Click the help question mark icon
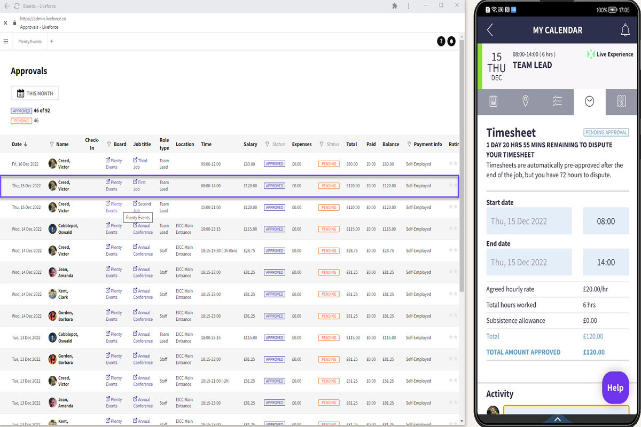The height and width of the screenshot is (427, 641). click(441, 42)
